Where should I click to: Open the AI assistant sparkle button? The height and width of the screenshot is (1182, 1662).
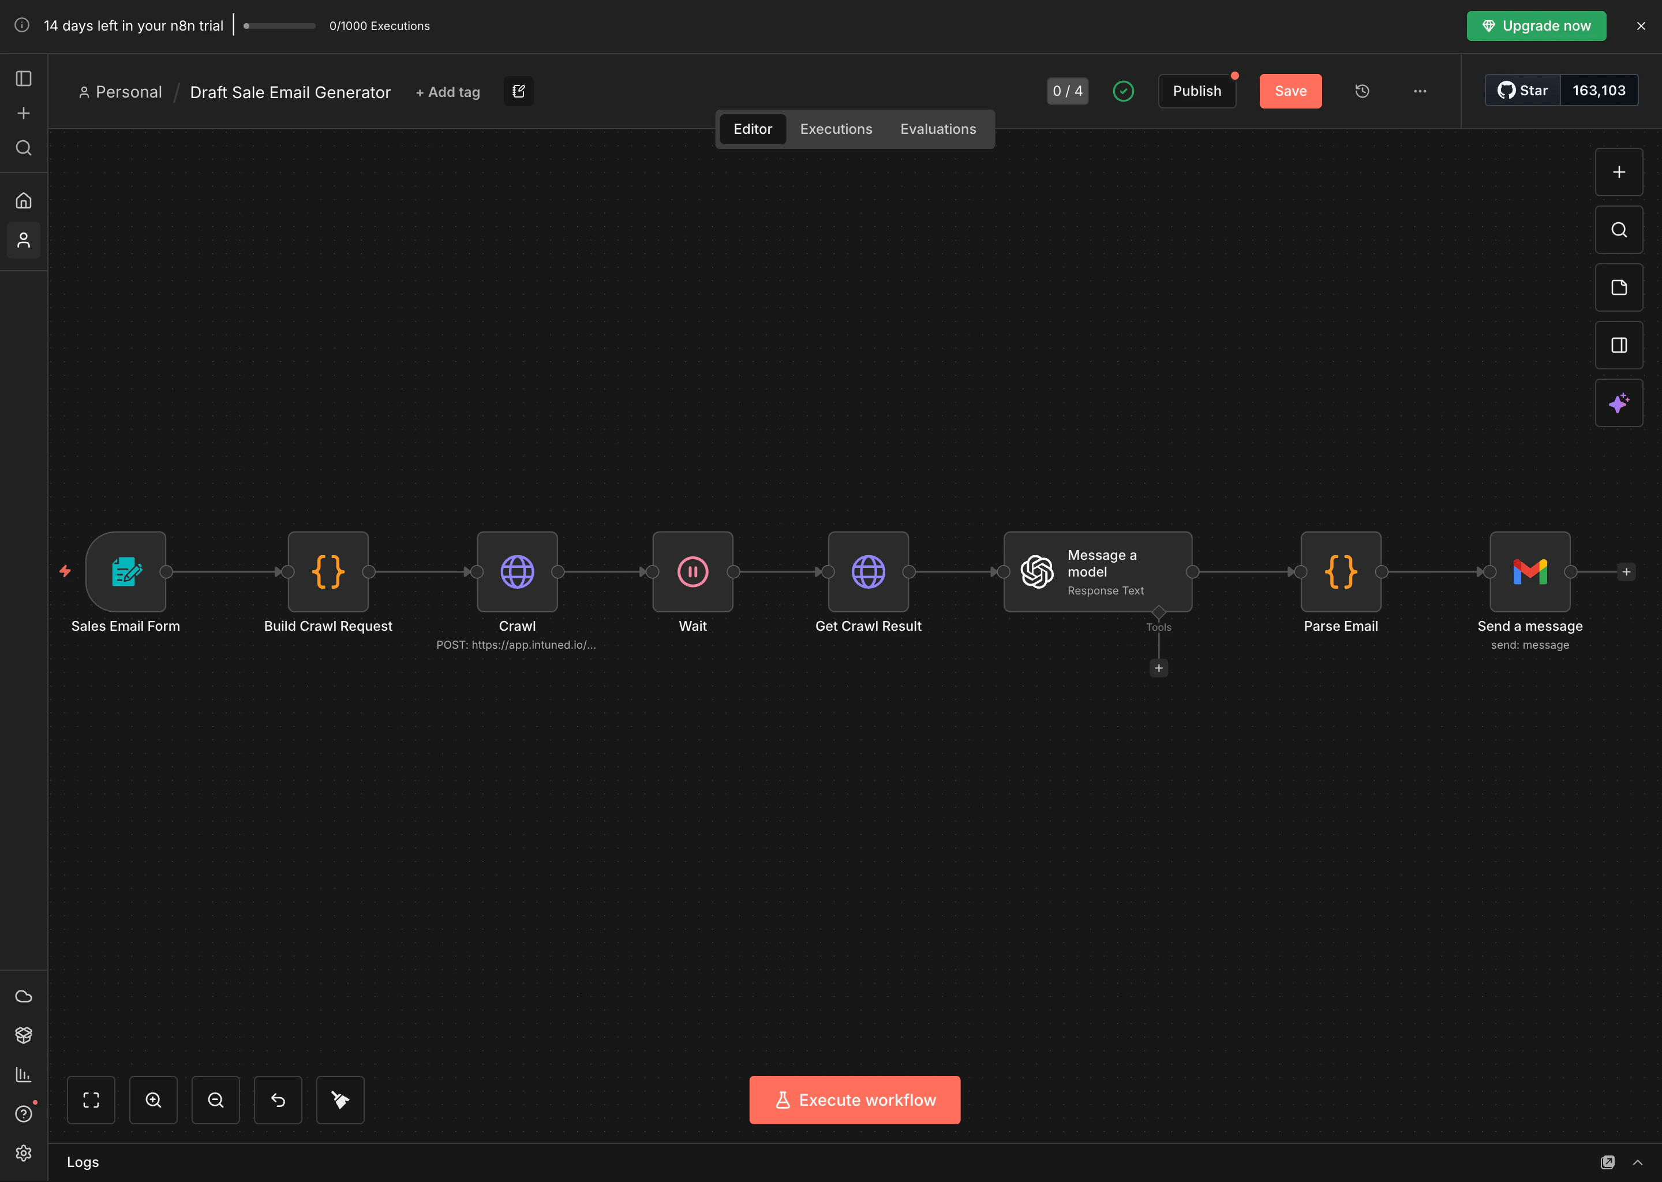point(1619,402)
